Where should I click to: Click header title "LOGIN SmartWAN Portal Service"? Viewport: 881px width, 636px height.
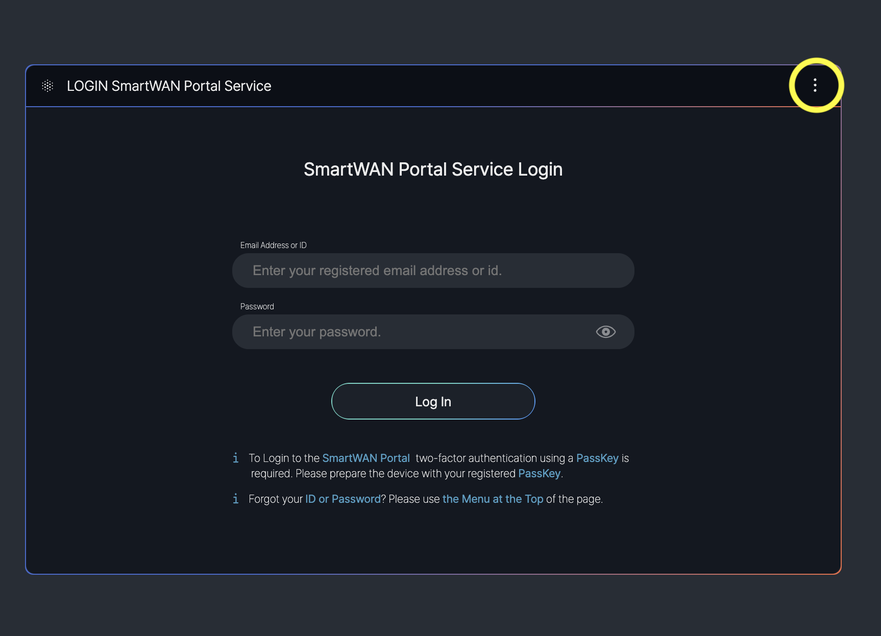(x=169, y=86)
